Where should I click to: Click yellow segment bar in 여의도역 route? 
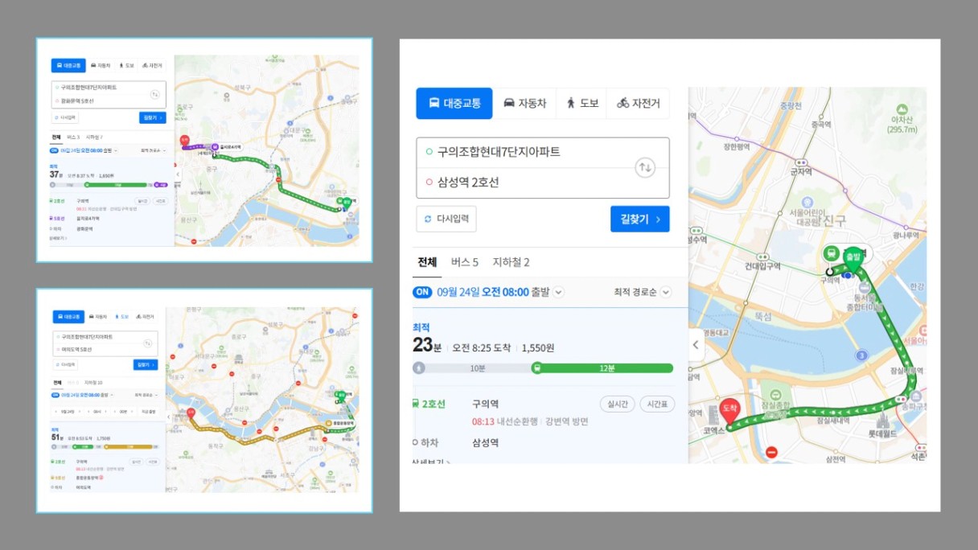coord(129,446)
